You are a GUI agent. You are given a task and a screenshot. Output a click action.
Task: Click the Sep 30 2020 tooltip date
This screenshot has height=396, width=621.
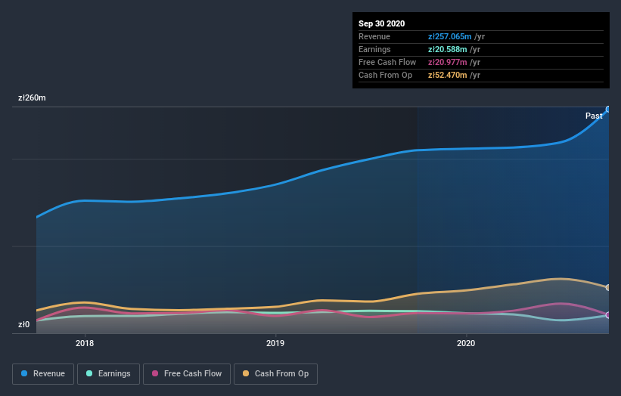click(381, 23)
